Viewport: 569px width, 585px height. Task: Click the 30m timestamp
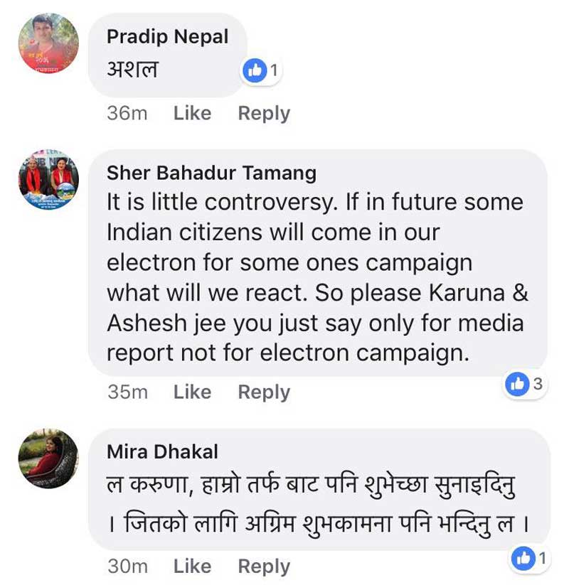pos(127,566)
